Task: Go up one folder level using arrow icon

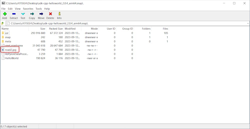Action: click(3, 23)
